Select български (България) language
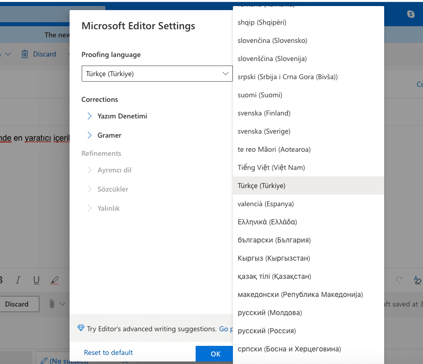The height and width of the screenshot is (364, 423). click(x=309, y=240)
